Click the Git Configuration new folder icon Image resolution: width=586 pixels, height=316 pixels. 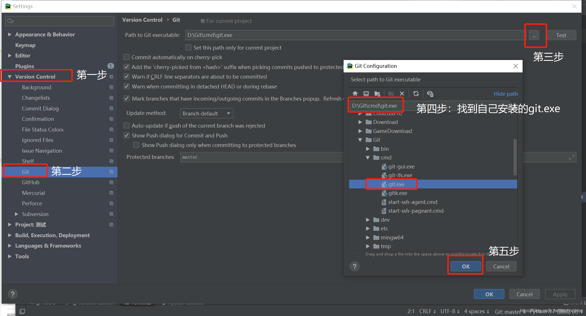391,94
